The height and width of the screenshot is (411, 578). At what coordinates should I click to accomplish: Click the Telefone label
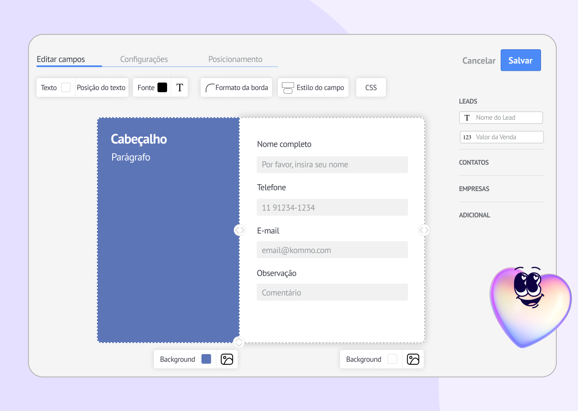[x=272, y=188]
